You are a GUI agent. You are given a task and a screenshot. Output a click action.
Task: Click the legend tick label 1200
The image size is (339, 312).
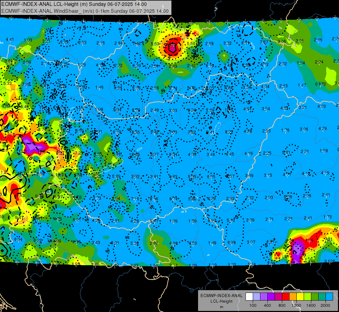(296, 305)
